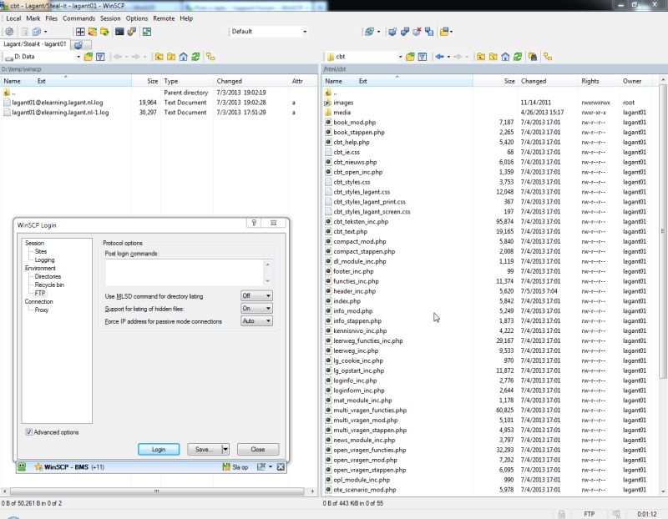Select the FTP tree item in login dialog

coord(39,293)
